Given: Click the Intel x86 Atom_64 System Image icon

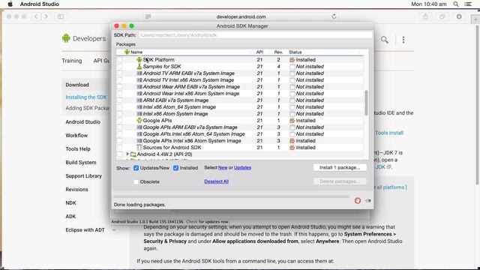Looking at the screenshot, I should tap(139, 106).
